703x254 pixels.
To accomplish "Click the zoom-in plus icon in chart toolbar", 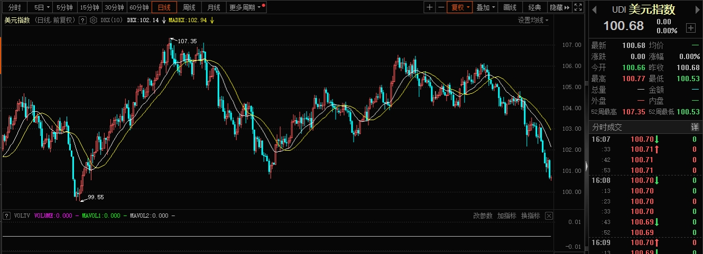I will coord(430,7).
